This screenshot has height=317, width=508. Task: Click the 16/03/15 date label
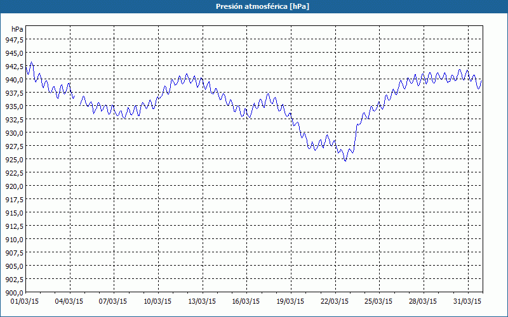pos(246,302)
